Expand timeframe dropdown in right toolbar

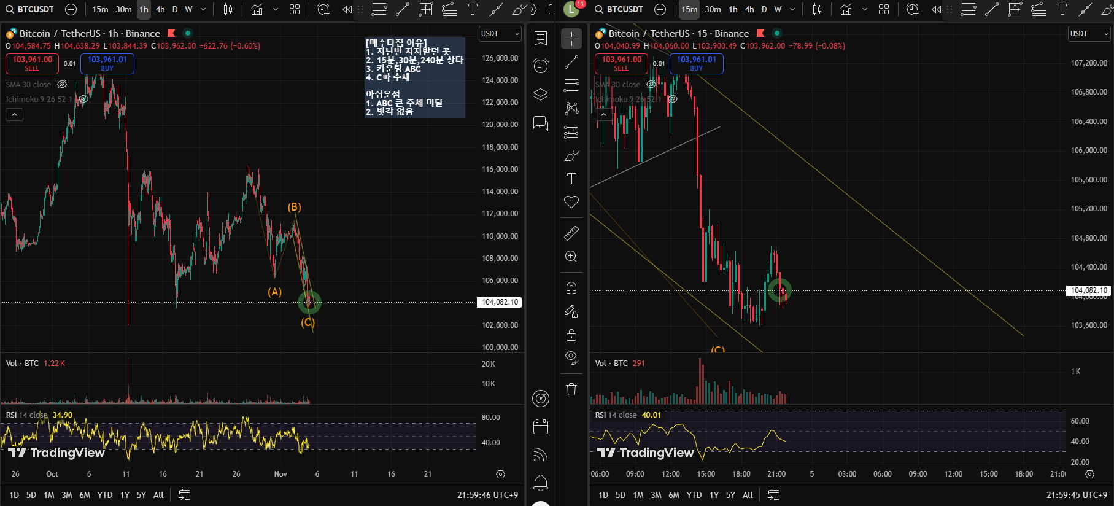(792, 9)
